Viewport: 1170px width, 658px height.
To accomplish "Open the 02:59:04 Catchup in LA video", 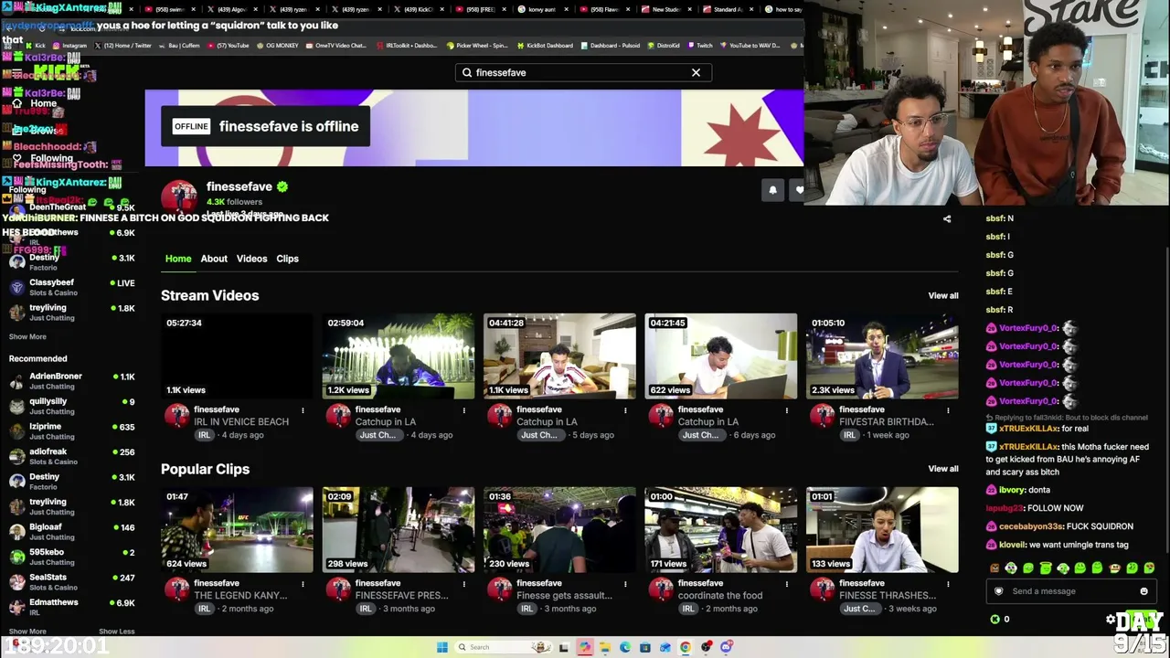I will click(x=399, y=356).
